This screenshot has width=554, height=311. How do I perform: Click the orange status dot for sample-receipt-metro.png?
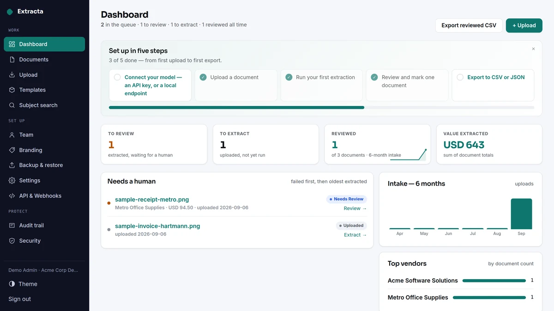tap(109, 203)
